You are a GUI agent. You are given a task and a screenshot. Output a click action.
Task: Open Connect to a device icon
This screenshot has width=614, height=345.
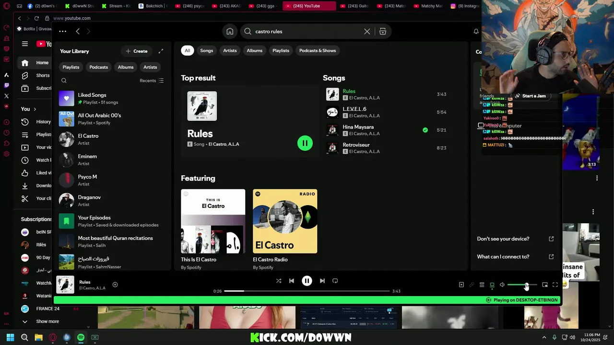coord(492,285)
